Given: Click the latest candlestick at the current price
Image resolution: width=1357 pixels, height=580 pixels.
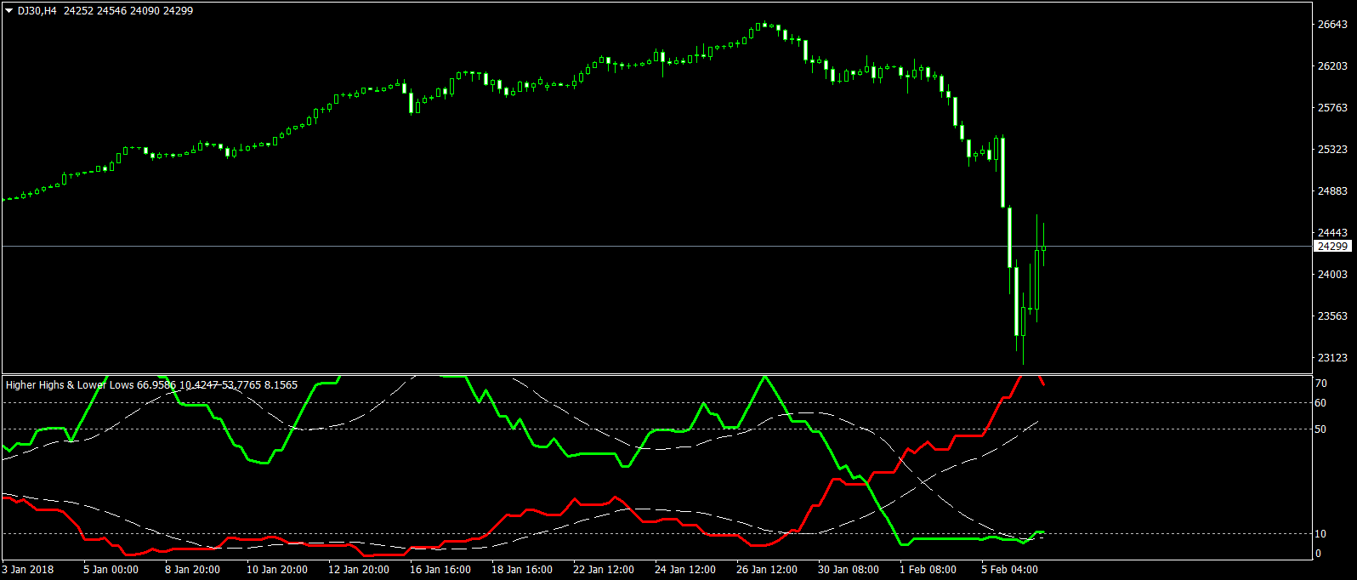Looking at the screenshot, I should pos(1043,247).
